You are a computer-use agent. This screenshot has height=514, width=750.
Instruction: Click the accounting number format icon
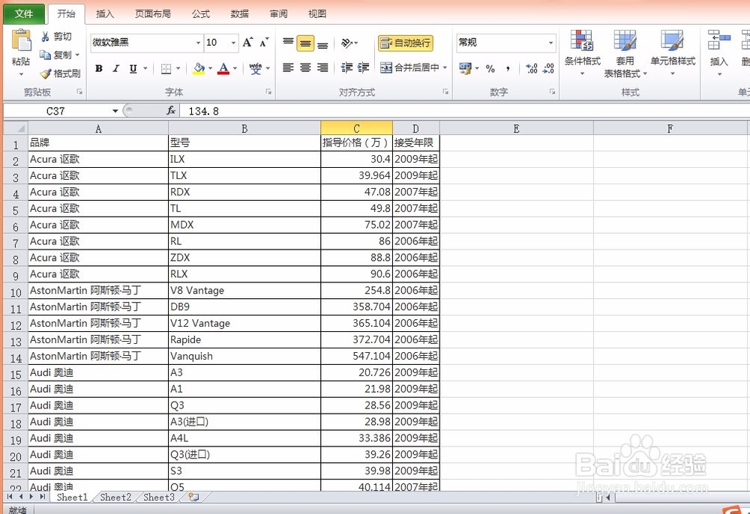point(465,68)
